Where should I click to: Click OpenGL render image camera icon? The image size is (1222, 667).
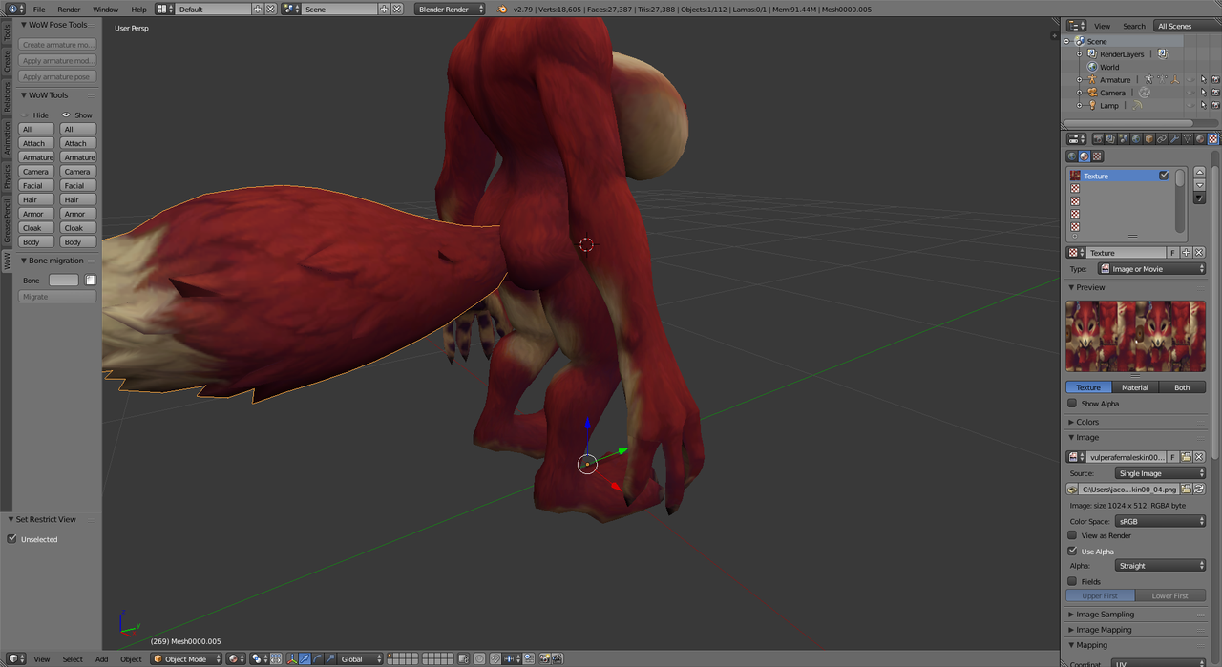pos(544,659)
